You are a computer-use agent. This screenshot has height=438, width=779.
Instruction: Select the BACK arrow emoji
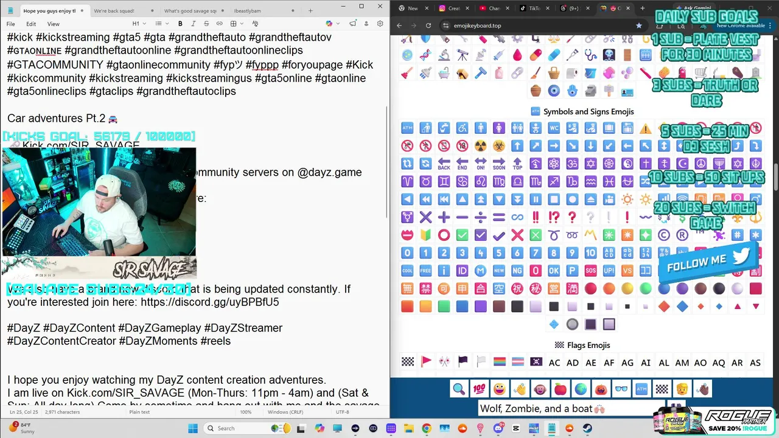pos(444,164)
